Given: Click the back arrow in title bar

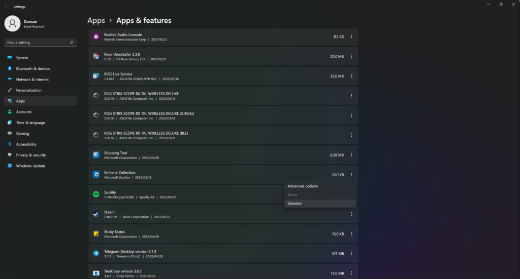Looking at the screenshot, I should coord(6,7).
